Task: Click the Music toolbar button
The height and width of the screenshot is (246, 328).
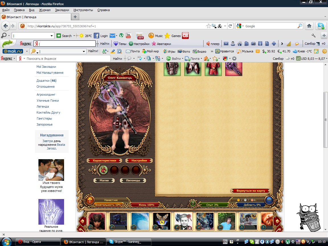Action: pyautogui.click(x=155, y=36)
